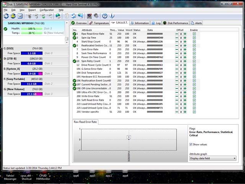245x184 pixels.
Task: Toggle Enable checkbox for Vendor-specific attribute
Action: pyautogui.click(x=194, y=112)
